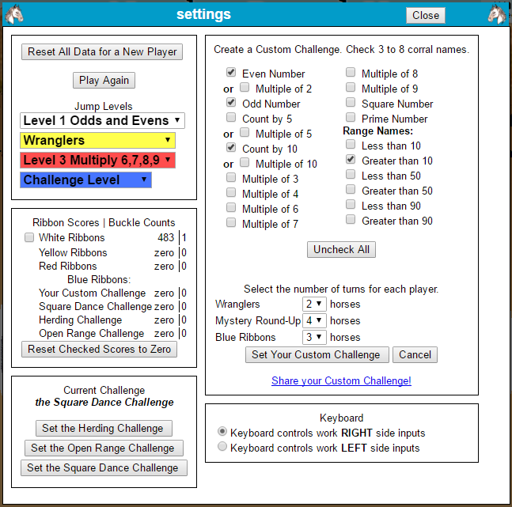Click the Uncheck All button
Image resolution: width=512 pixels, height=507 pixels.
[341, 249]
